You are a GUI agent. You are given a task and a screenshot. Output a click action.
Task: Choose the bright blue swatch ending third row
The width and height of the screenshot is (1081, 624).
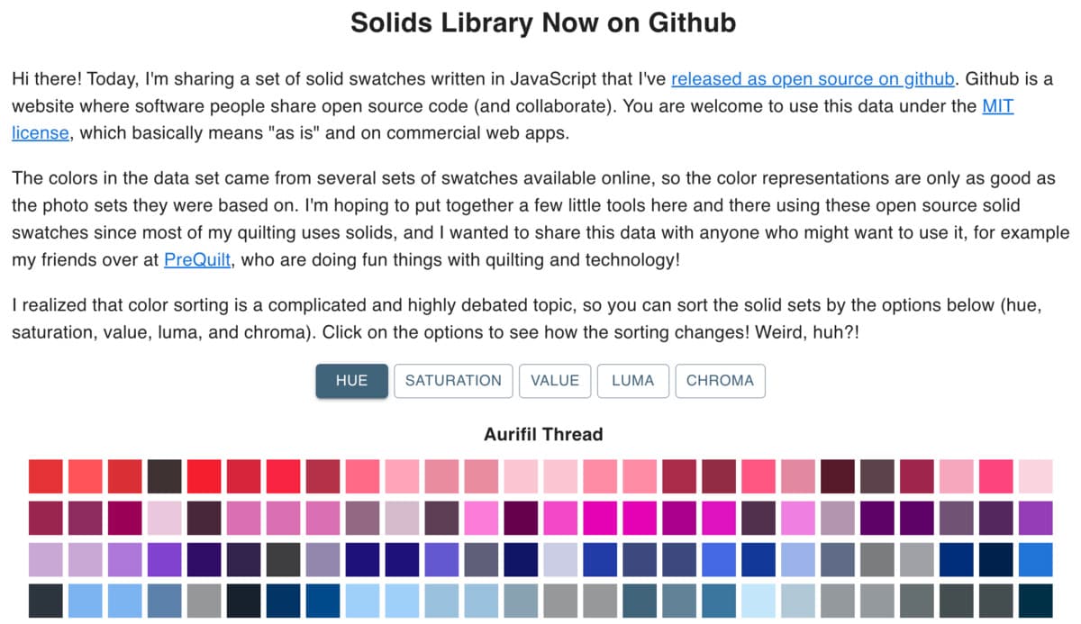(x=1035, y=559)
